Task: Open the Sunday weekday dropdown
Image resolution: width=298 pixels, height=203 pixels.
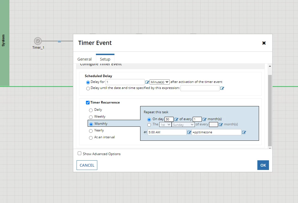Action: point(183,124)
